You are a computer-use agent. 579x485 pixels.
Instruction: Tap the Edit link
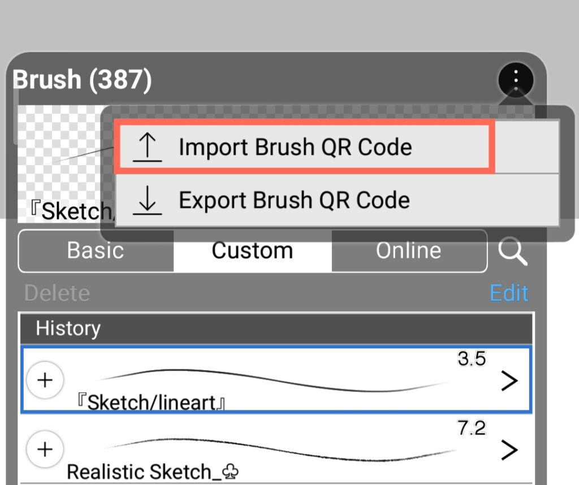509,293
